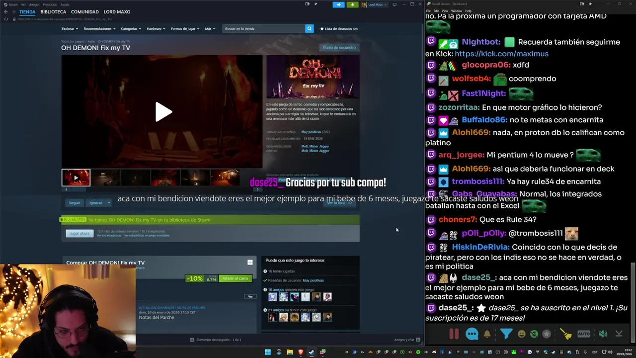Open the blue filter funnel

[x=506, y=334]
